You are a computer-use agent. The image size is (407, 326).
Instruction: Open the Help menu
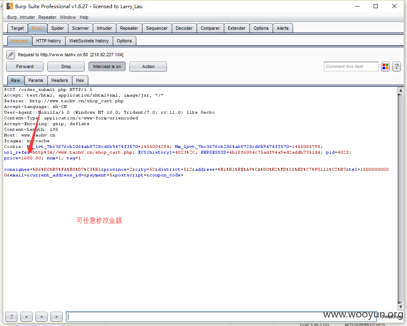(84, 17)
